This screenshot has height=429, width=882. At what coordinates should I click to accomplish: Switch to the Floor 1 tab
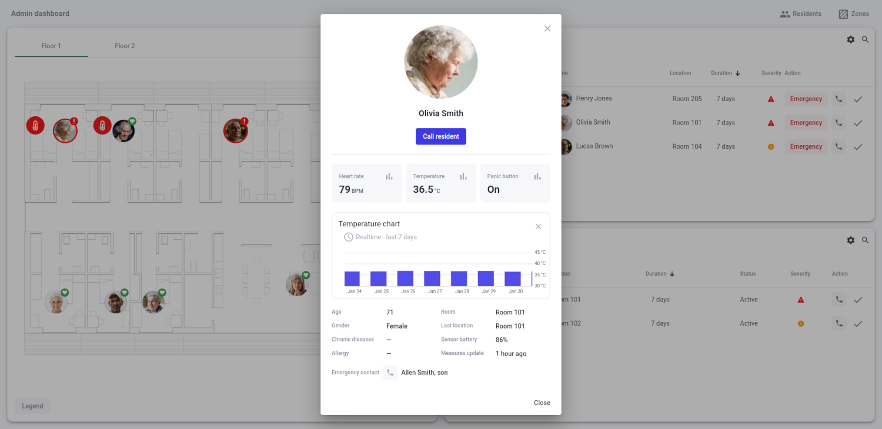pos(51,45)
